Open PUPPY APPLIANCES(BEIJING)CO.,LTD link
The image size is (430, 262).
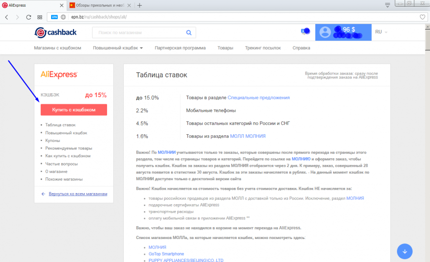coord(186,260)
